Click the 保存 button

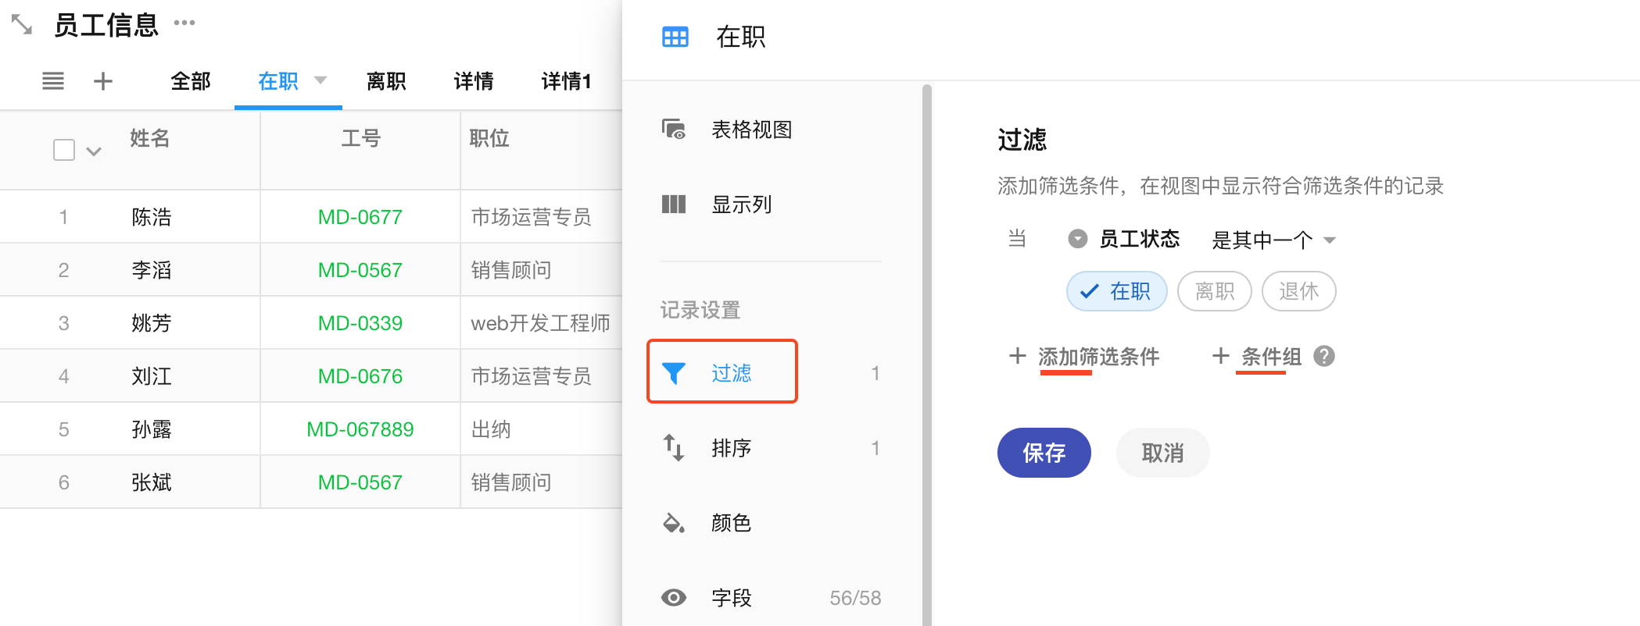click(x=1044, y=453)
